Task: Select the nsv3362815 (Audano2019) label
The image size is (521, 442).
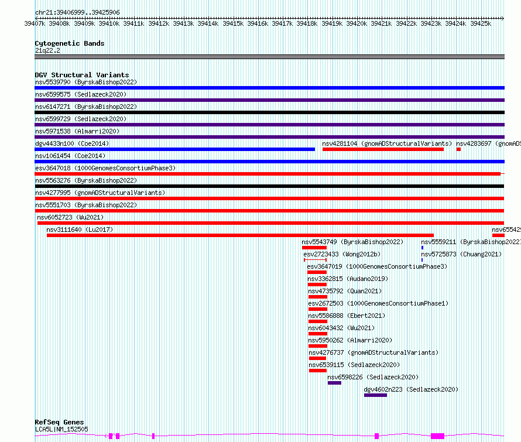Action: pyautogui.click(x=348, y=279)
